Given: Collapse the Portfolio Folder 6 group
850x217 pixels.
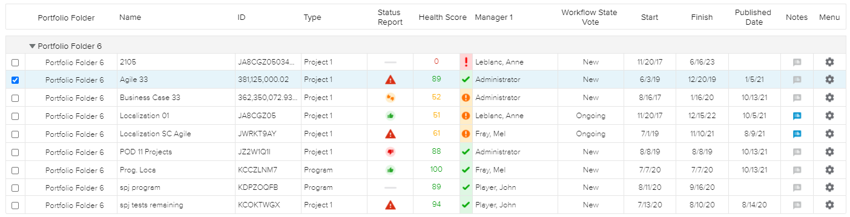Looking at the screenshot, I should pos(32,46).
